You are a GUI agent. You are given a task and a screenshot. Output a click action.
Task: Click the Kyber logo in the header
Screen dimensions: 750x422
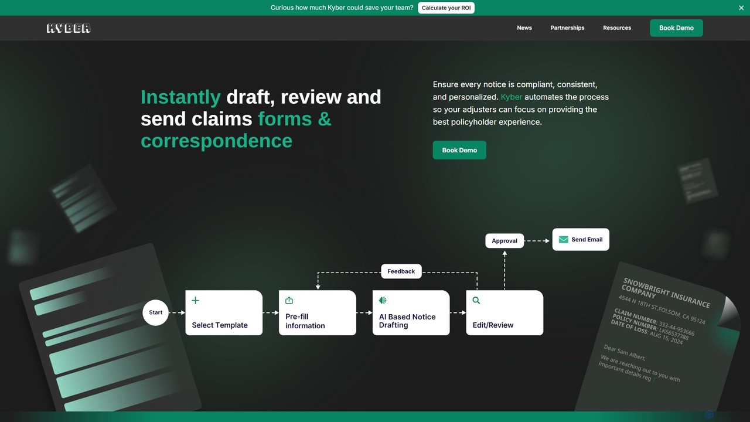point(69,28)
